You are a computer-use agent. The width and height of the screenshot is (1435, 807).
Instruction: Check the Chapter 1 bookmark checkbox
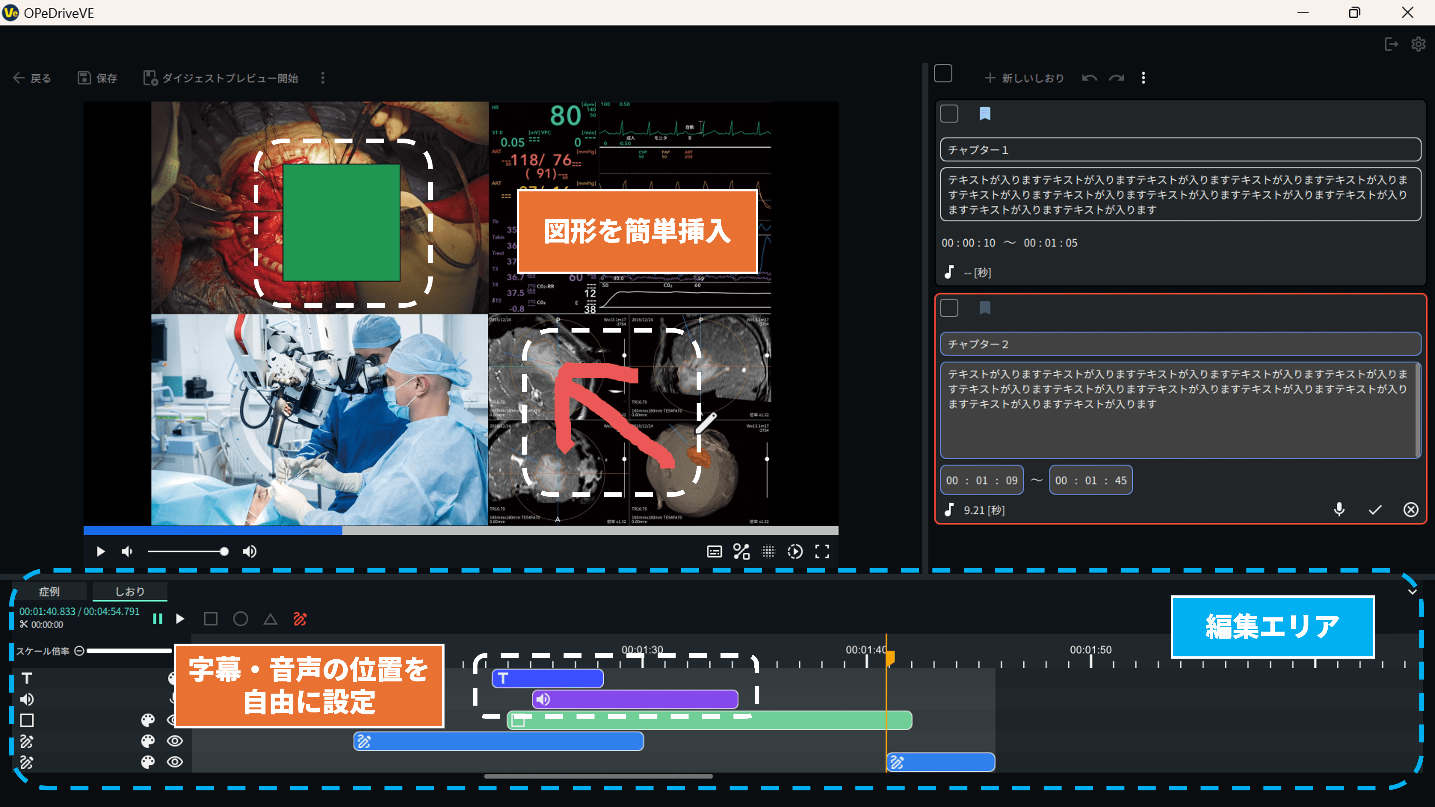click(x=949, y=113)
